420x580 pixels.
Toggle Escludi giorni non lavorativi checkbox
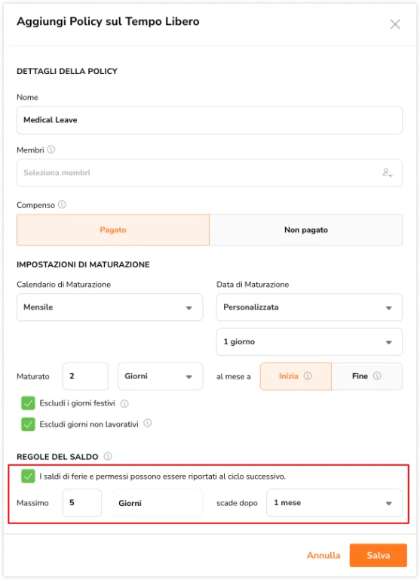[x=28, y=424]
